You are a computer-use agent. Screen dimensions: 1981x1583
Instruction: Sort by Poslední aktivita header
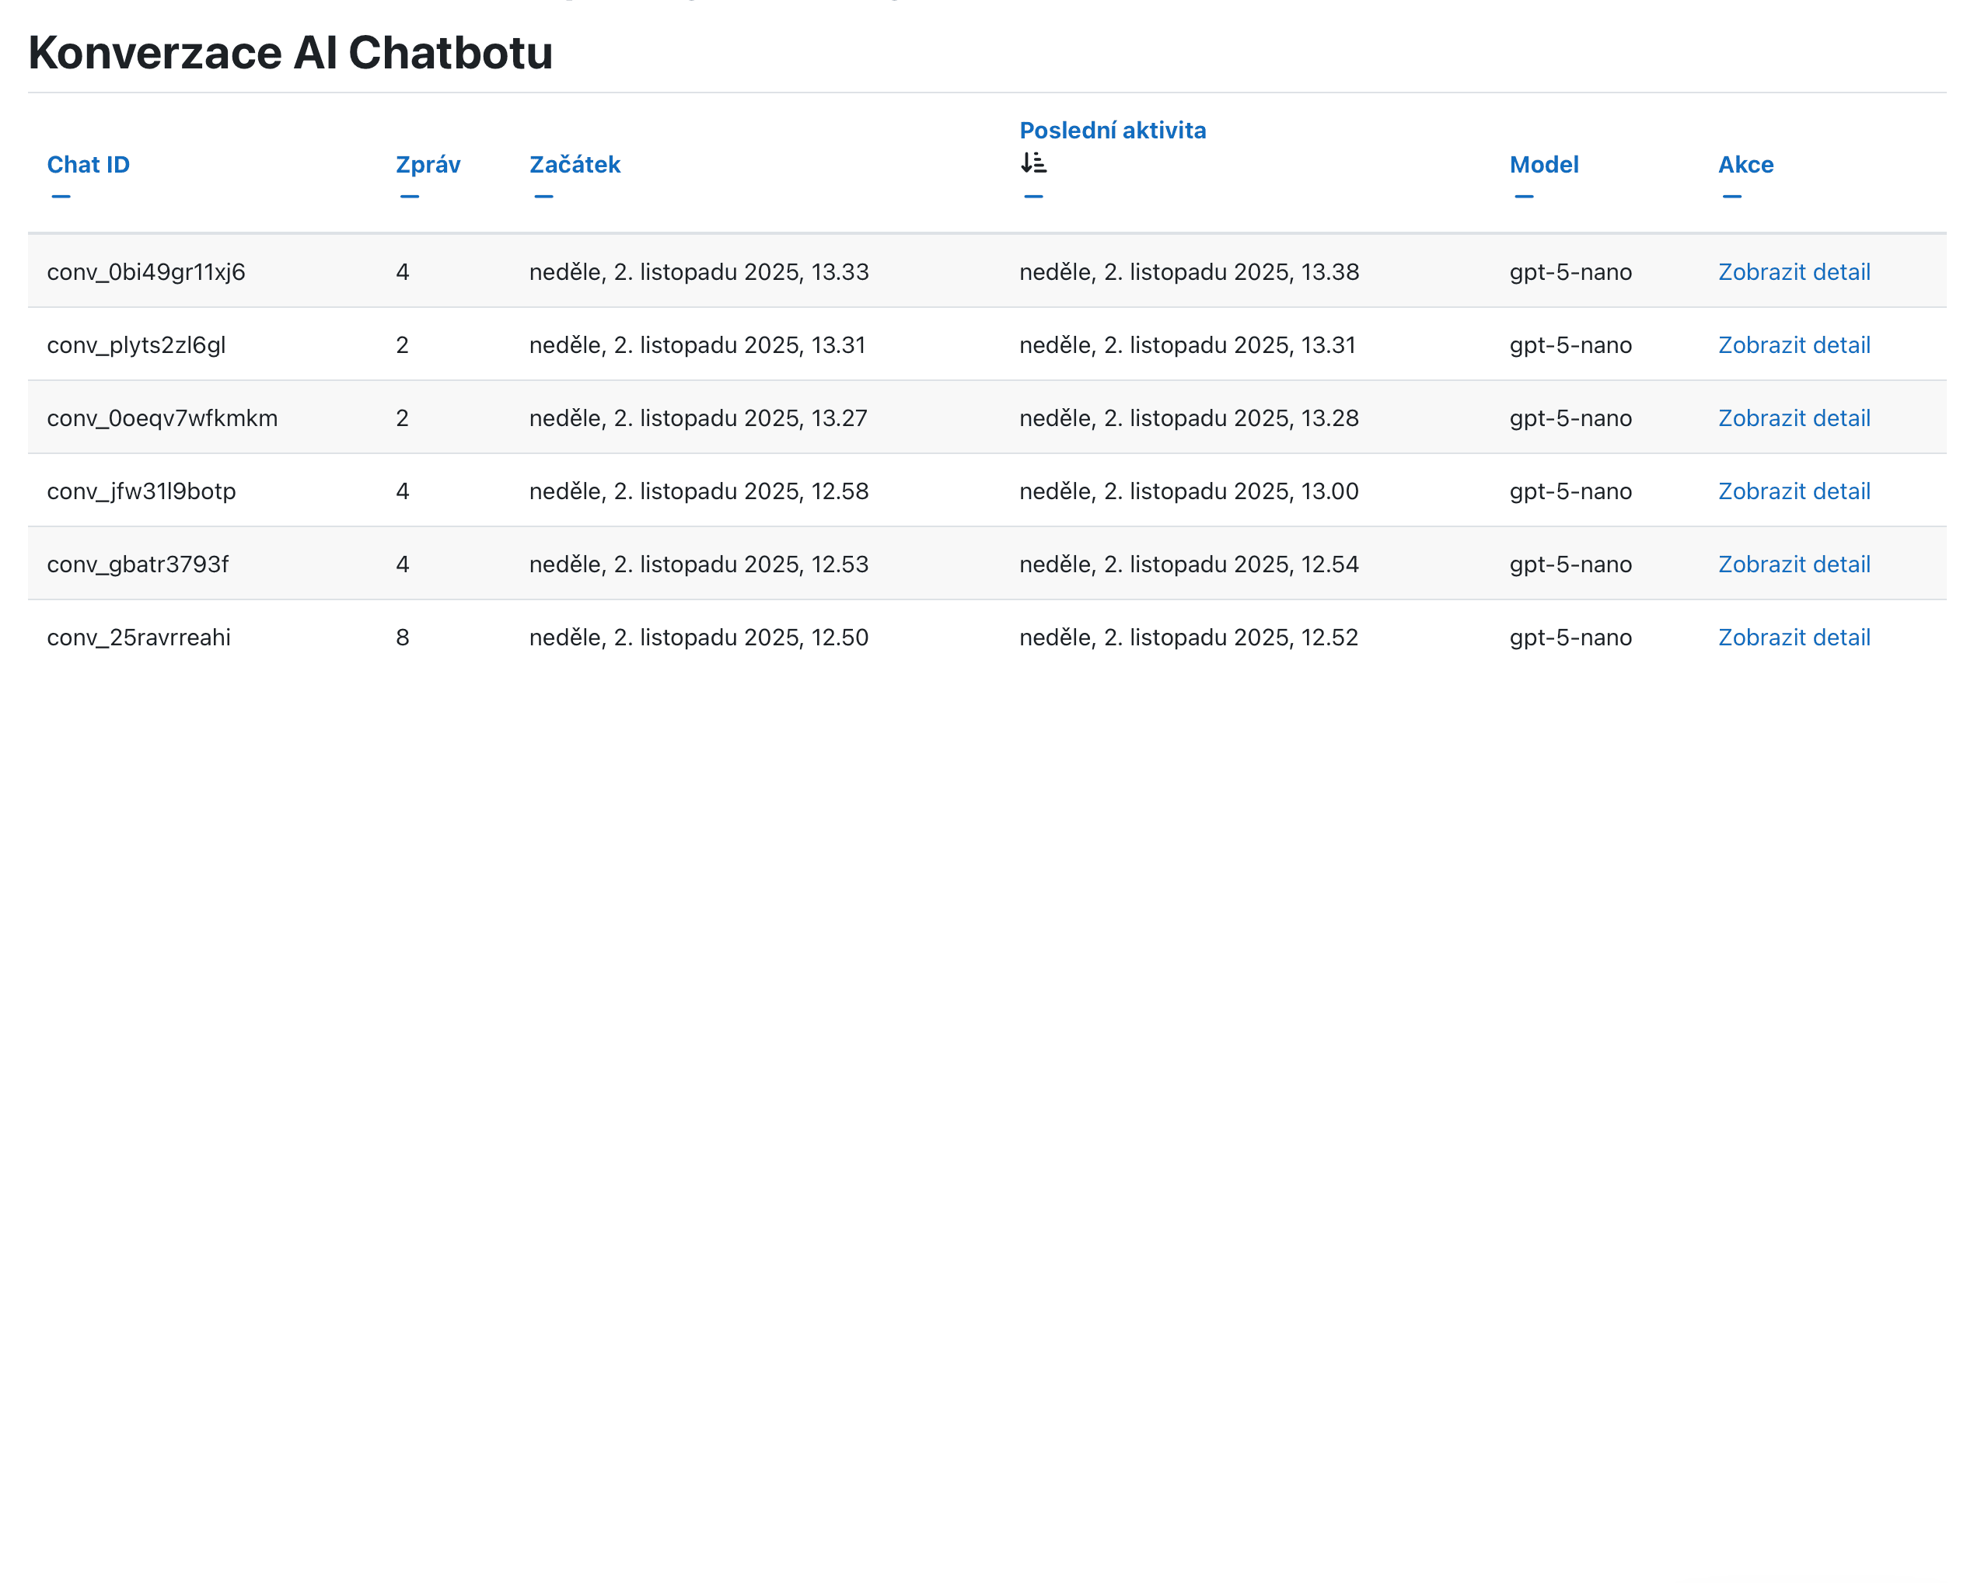point(1112,131)
